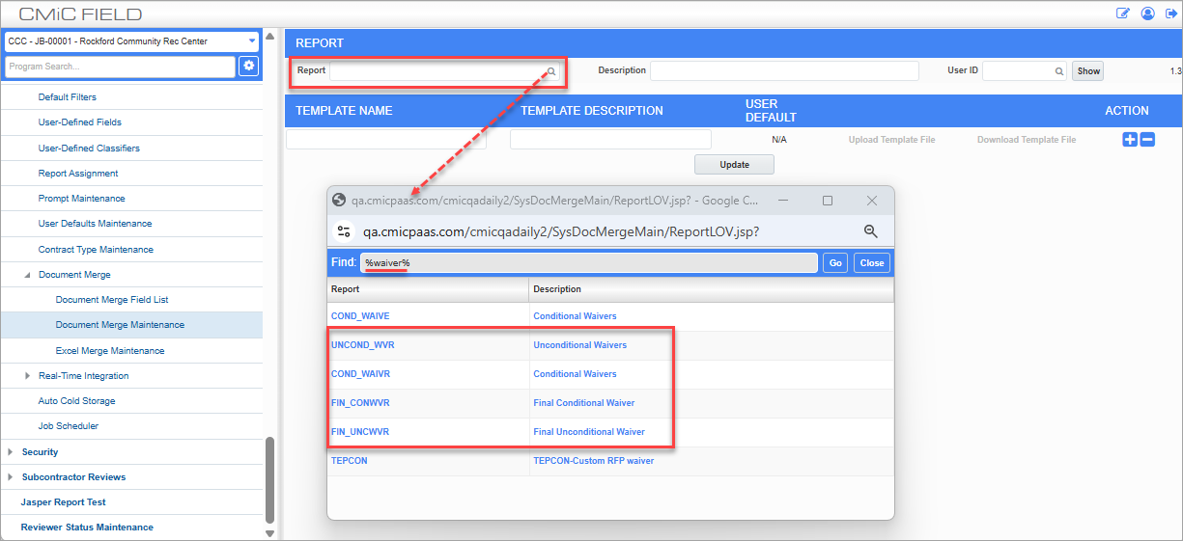The image size is (1183, 541).
Task: Open Default Filters menu item
Action: [67, 97]
